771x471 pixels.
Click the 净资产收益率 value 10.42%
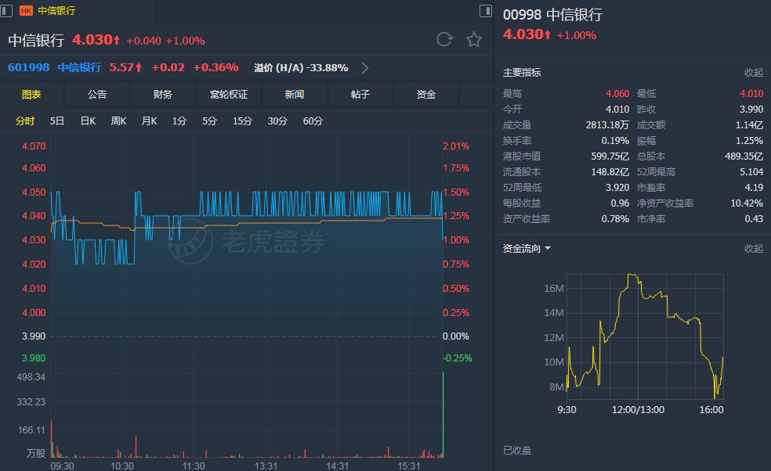click(747, 203)
